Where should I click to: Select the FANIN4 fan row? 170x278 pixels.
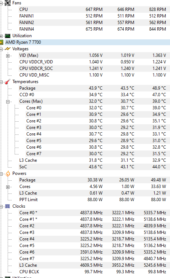94,29
